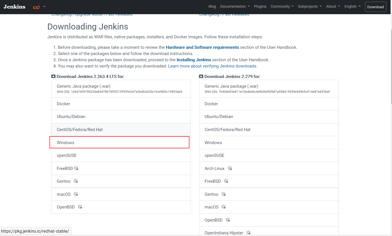Click LTS SHA-256 checksum text
Viewport: 392px width, 236px height.
pos(120,92)
